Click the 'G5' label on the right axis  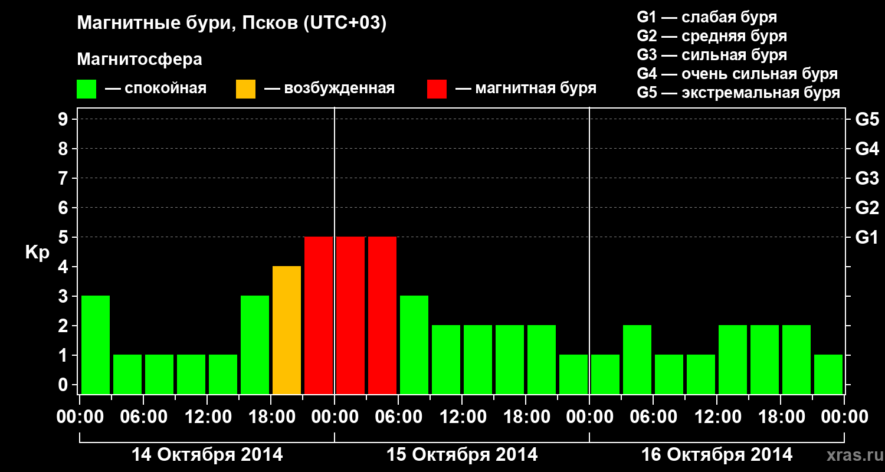(x=867, y=119)
